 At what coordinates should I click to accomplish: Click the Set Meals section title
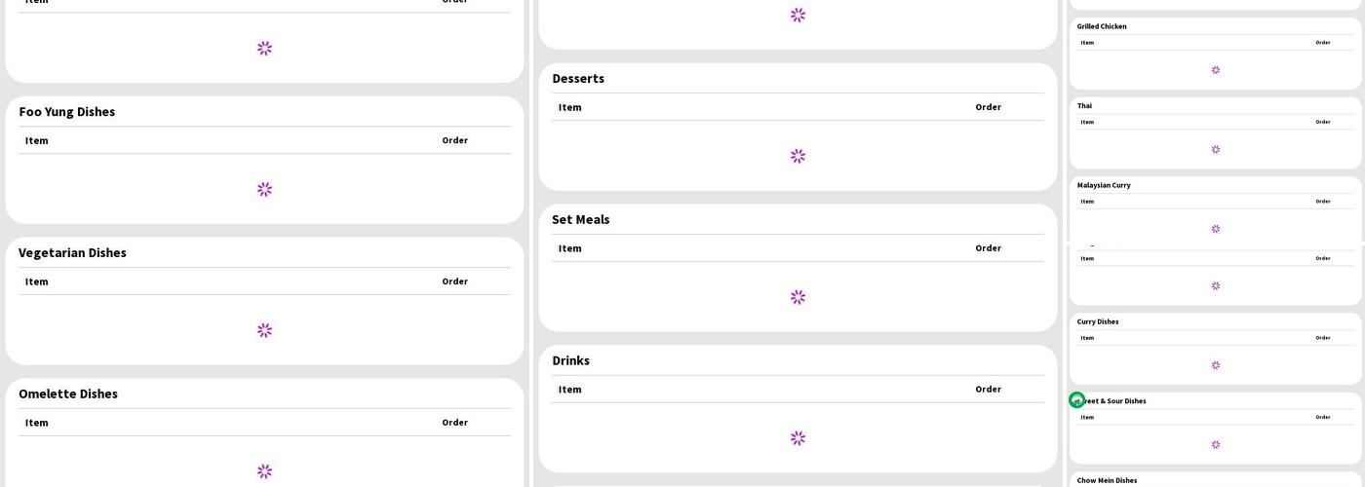581,220
